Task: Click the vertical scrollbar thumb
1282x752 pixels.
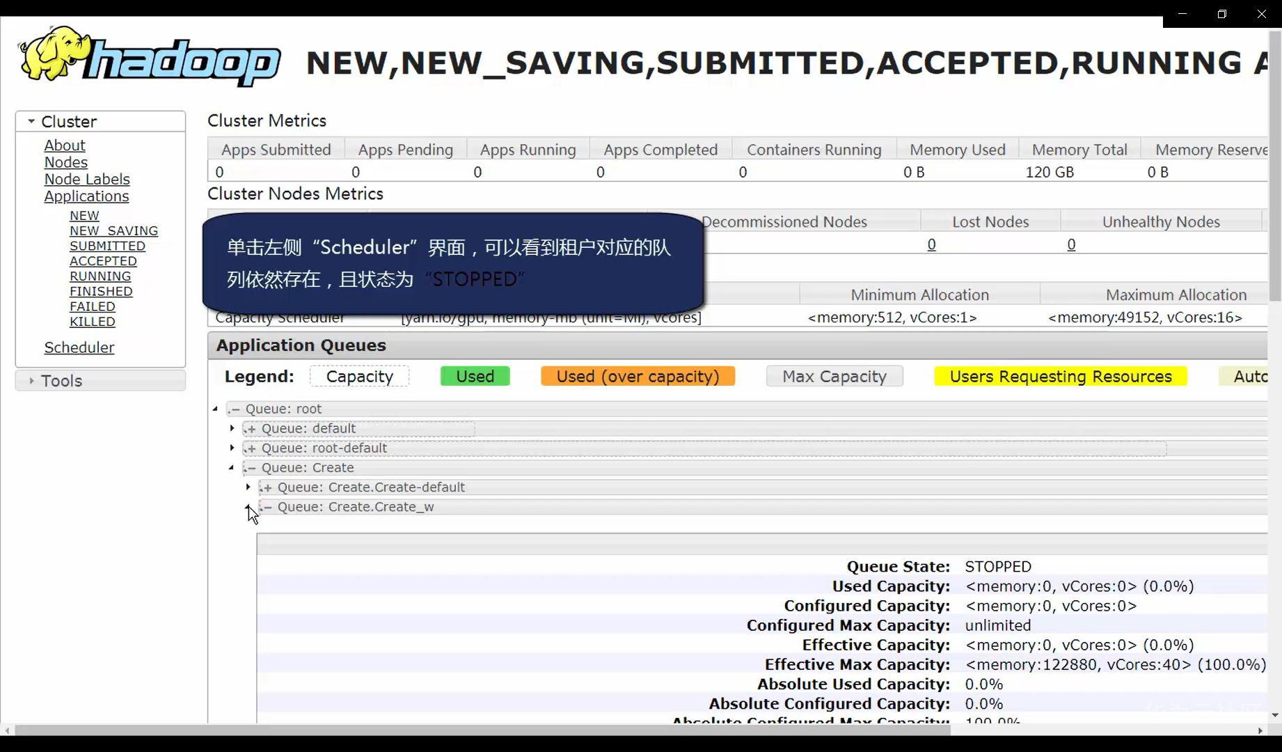Action: [x=1275, y=166]
